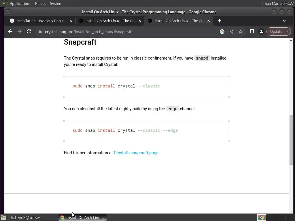
Task: Click the Chrome workspace icon in bottom panel
Action: point(262,218)
